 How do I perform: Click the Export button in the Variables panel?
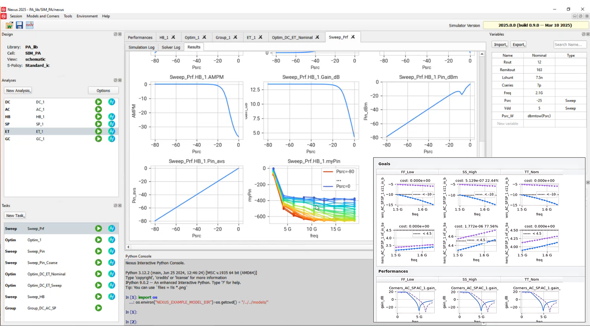(x=518, y=44)
